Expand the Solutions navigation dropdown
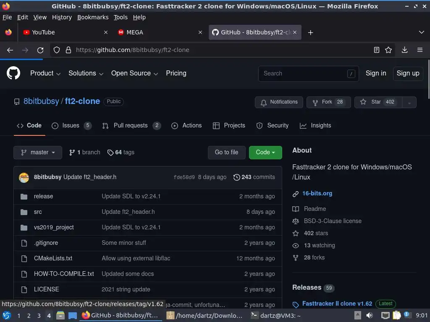Viewport: 430px width, 322px height. tap(86, 73)
